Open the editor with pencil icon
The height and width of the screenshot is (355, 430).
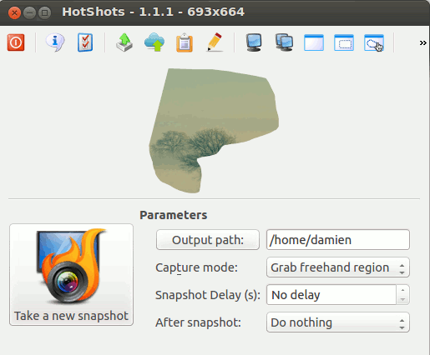[x=215, y=42]
